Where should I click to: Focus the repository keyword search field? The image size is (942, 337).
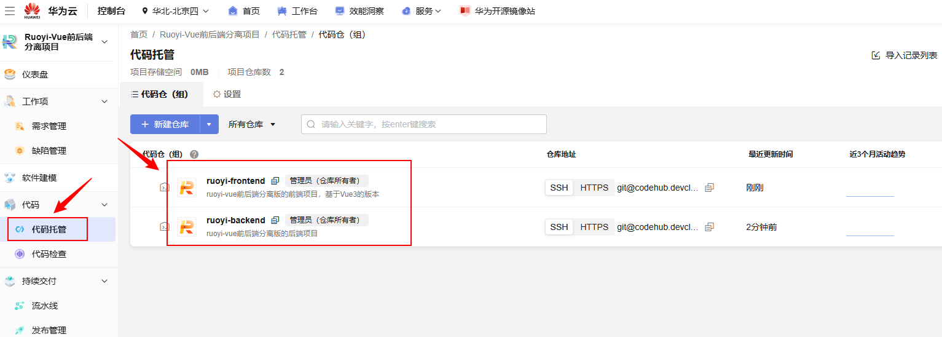(423, 124)
